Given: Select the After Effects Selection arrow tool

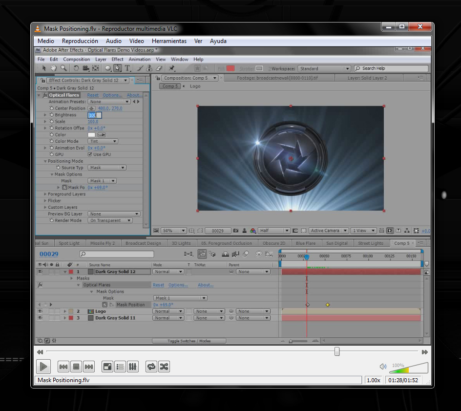Looking at the screenshot, I should (44, 68).
